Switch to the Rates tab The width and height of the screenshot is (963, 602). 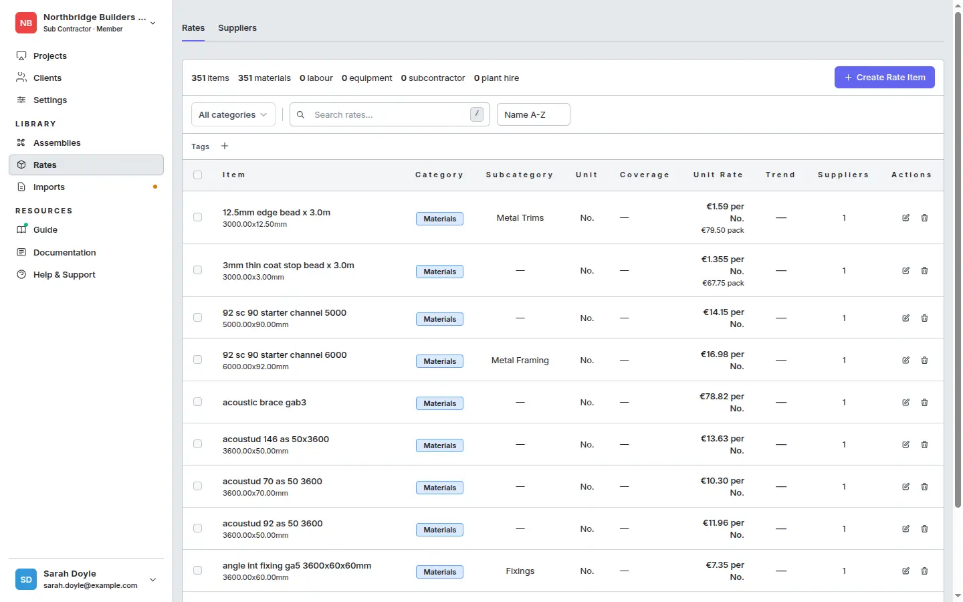tap(193, 28)
